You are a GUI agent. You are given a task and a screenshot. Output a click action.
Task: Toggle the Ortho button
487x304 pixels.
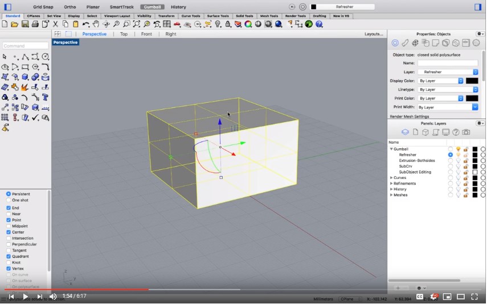70,7
